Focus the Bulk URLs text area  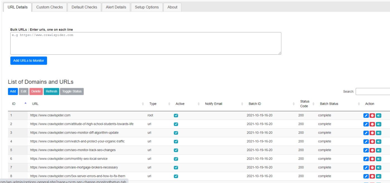146,43
